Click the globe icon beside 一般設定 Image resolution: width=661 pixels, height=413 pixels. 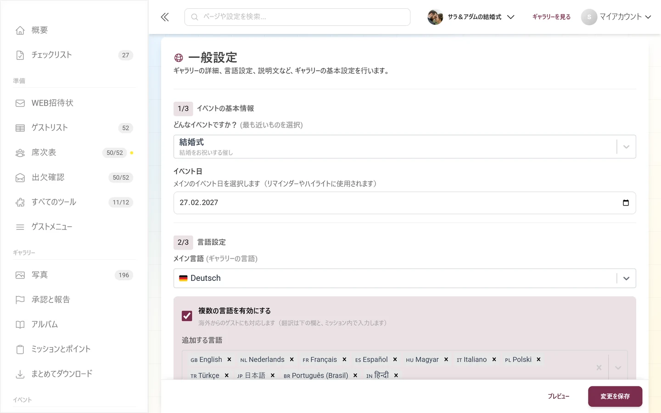click(179, 58)
